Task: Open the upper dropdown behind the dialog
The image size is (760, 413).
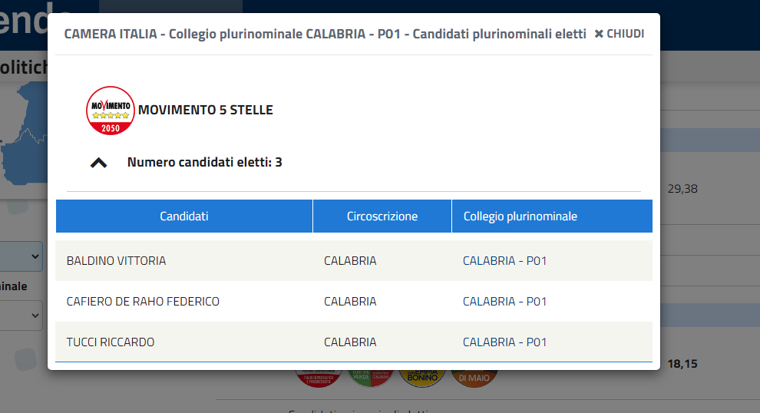Action: click(21, 256)
